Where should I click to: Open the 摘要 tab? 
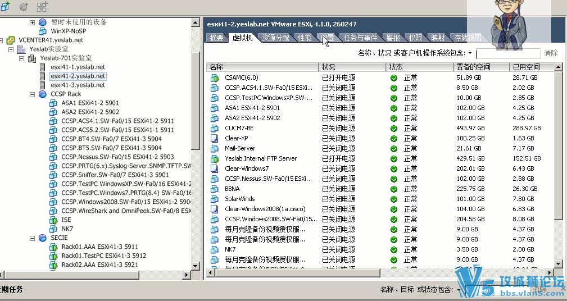(x=216, y=38)
